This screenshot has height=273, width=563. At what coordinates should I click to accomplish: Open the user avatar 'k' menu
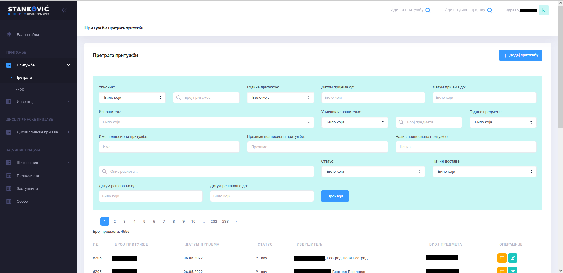point(543,10)
